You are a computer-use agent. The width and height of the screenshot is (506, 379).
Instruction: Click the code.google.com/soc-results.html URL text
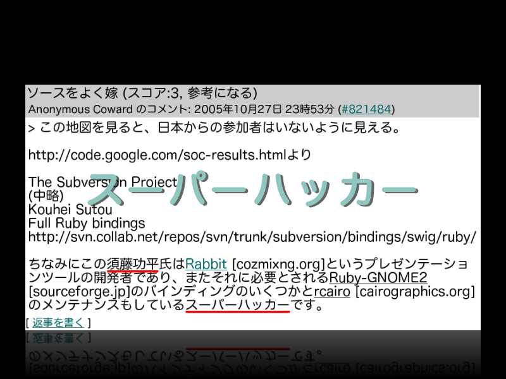(157, 155)
